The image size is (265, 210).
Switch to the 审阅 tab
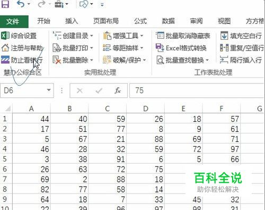pos(196,21)
